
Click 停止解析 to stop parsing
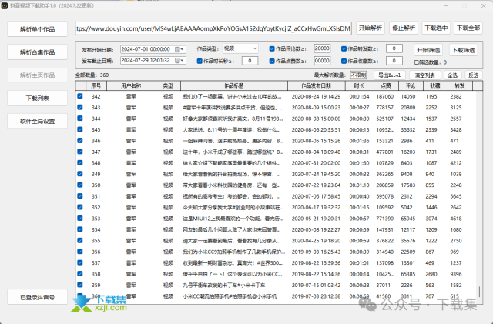click(404, 28)
